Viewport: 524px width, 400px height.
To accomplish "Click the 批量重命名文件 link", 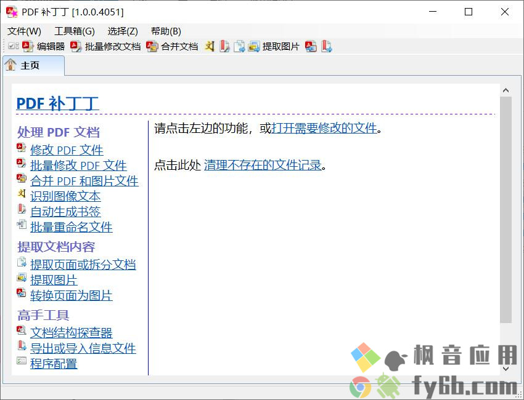I will (72, 227).
